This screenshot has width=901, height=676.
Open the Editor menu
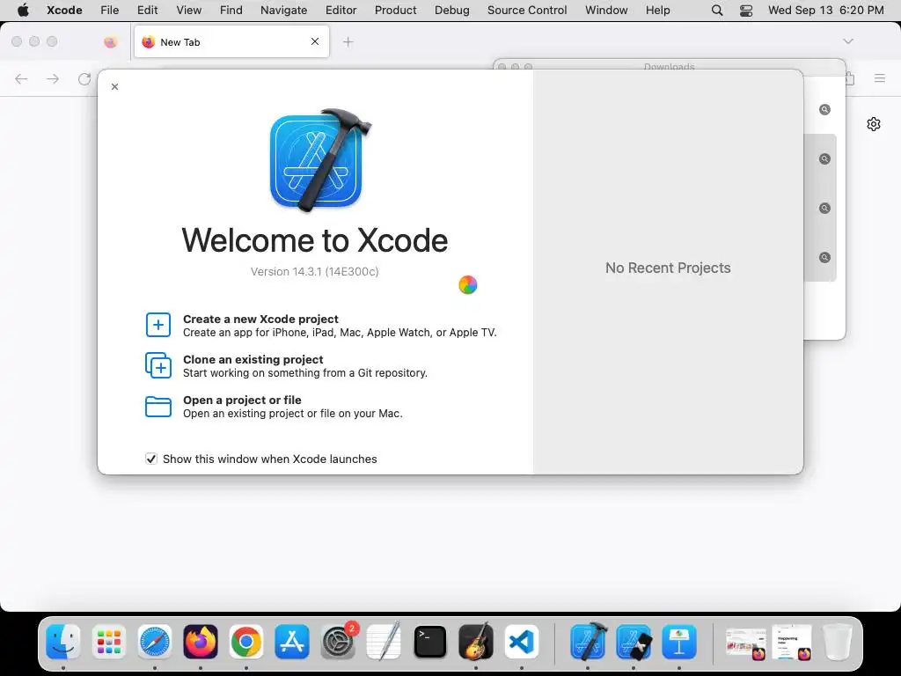341,11
